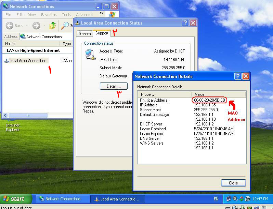Viewport: 273px width, 209px height.
Task: Select Local Area Connection list item
Action: pos(26,61)
